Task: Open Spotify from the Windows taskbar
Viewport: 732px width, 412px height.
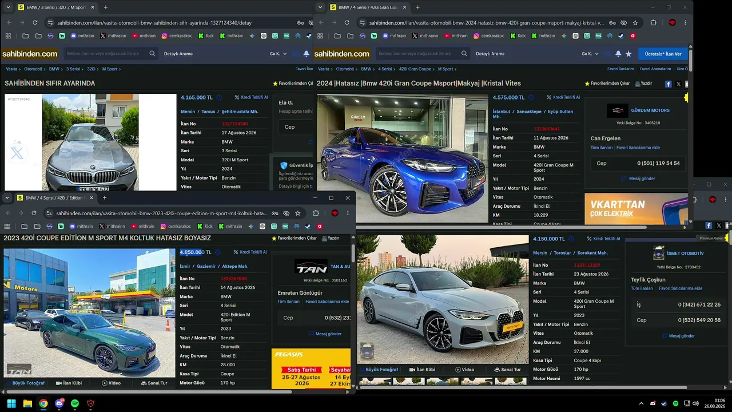Action: 75,403
